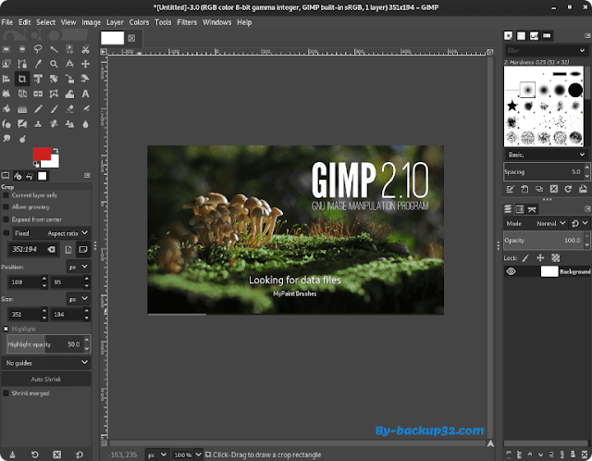Open the File menu
This screenshot has width=592, height=461.
(x=7, y=22)
